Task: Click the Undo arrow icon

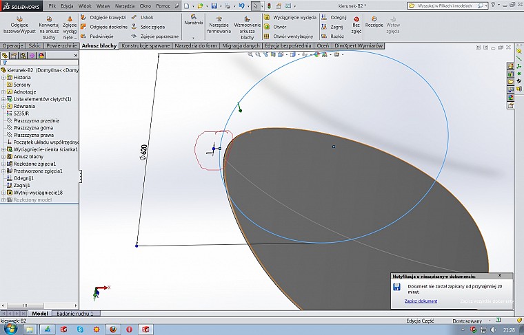Action: tap(241, 6)
